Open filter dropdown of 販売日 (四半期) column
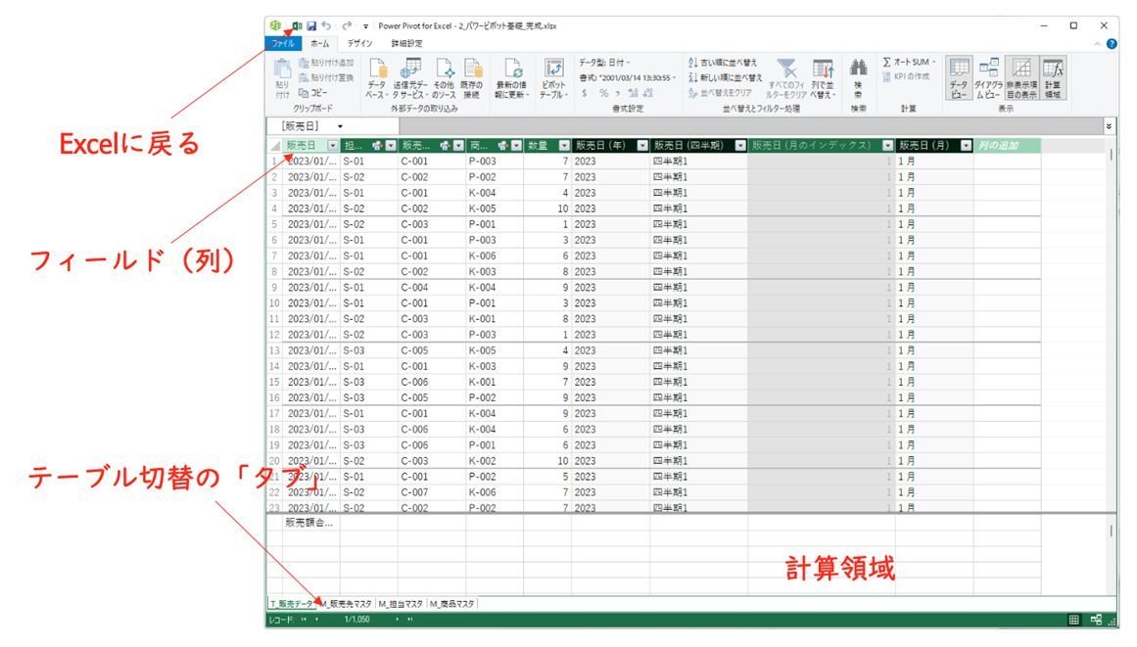 (740, 146)
